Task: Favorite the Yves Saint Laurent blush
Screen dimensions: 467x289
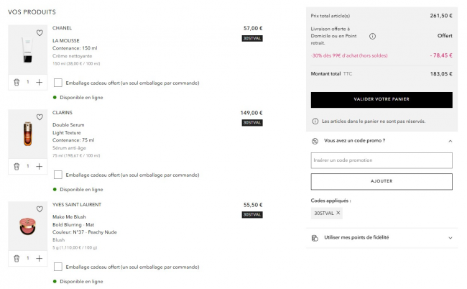Action: (x=40, y=210)
